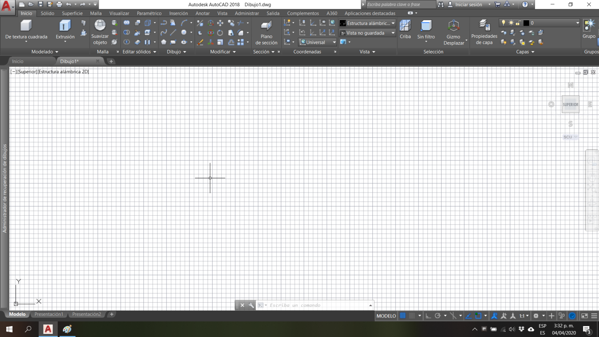The height and width of the screenshot is (337, 599).
Task: Click Iniciar sesión to sign in
Action: 468,5
